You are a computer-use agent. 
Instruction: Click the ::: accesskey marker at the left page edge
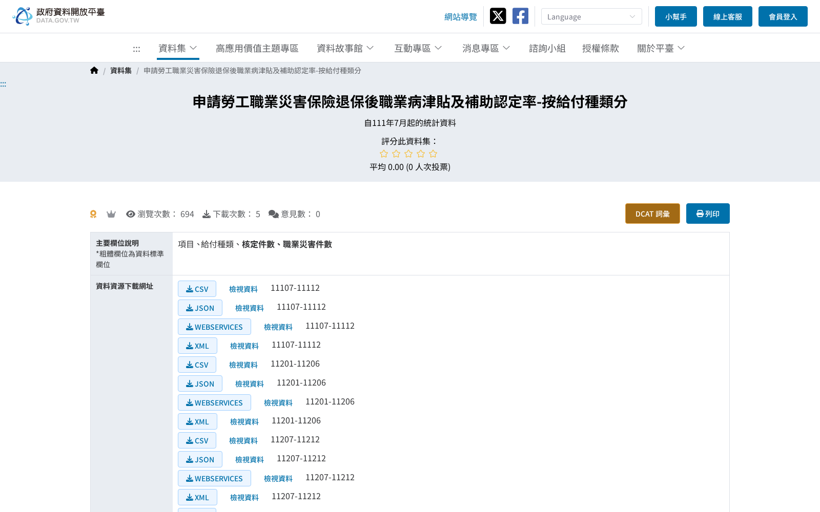point(3,84)
